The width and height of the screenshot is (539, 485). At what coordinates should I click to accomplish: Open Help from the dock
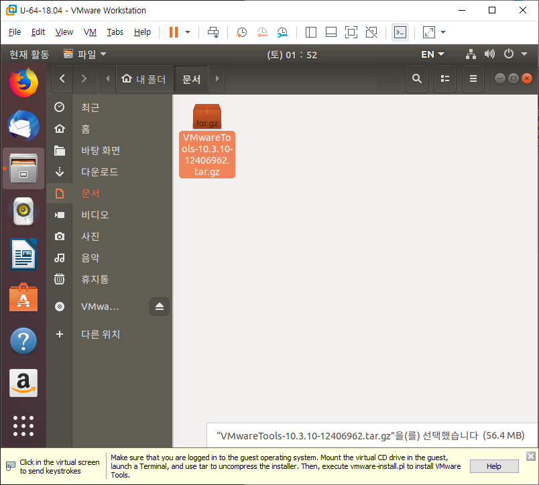pyautogui.click(x=23, y=341)
